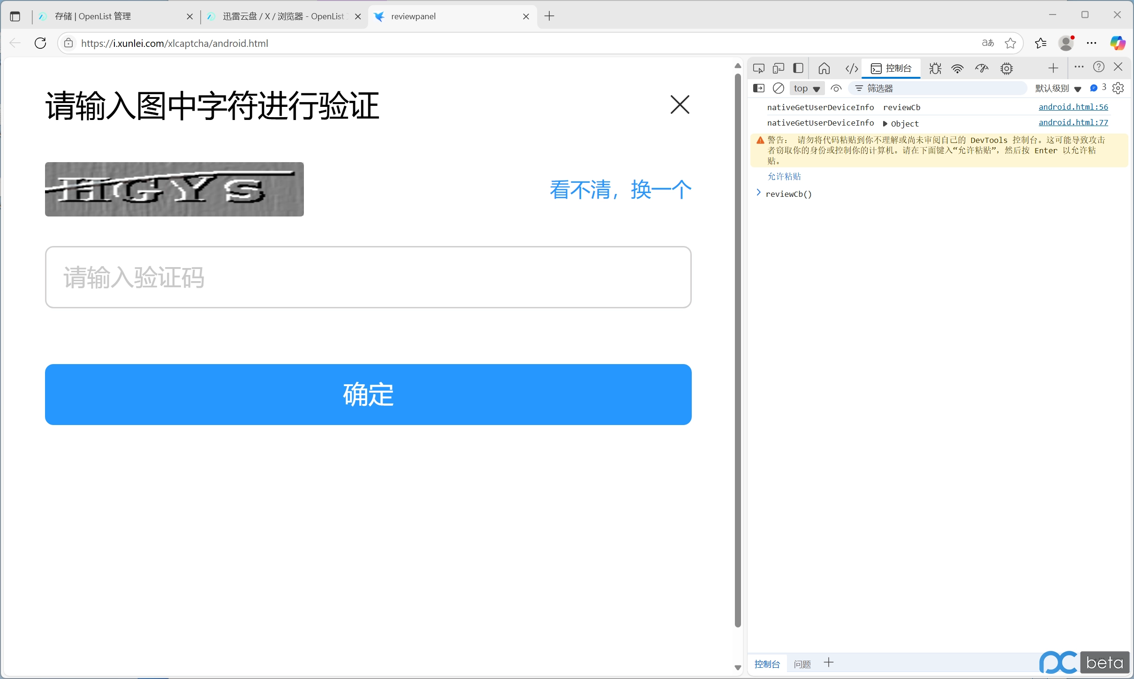Viewport: 1134px width, 679px height.
Task: Expand the Object logged in console
Action: 885,123
